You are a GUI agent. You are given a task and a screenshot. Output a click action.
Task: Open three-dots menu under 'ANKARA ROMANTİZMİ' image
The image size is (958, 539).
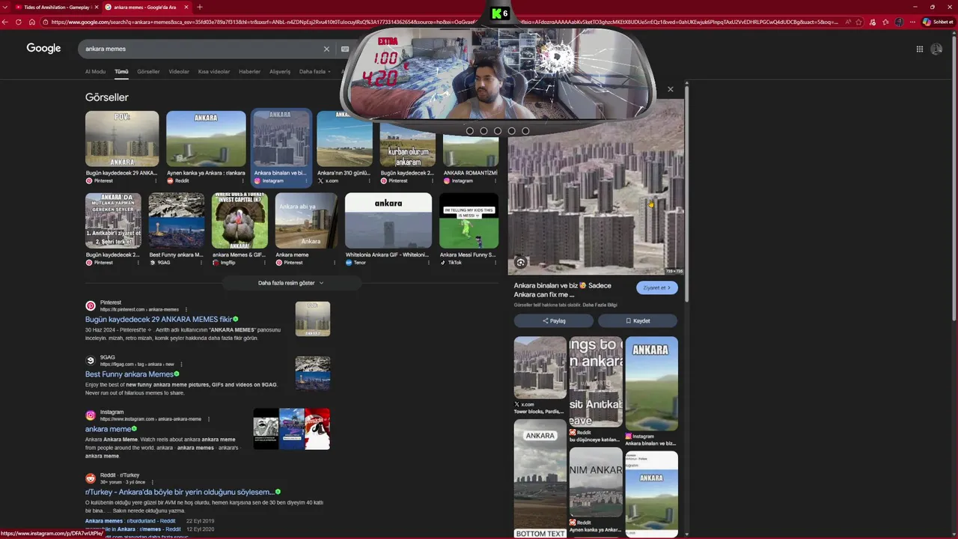coord(495,180)
